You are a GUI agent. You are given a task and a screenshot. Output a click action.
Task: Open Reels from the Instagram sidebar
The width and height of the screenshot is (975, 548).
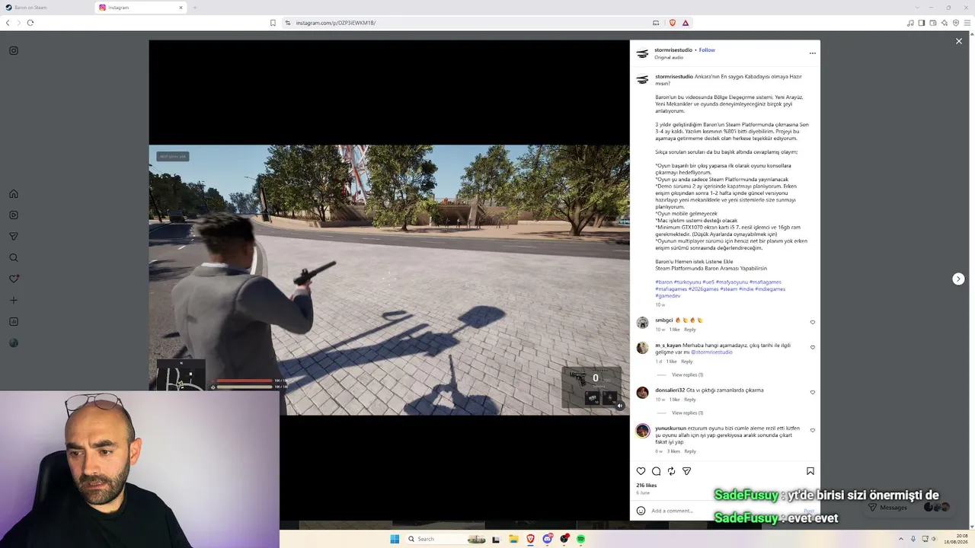(x=14, y=215)
